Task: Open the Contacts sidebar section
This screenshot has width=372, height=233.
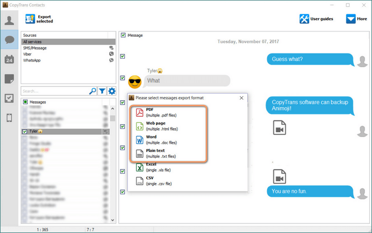Action: pos(9,20)
